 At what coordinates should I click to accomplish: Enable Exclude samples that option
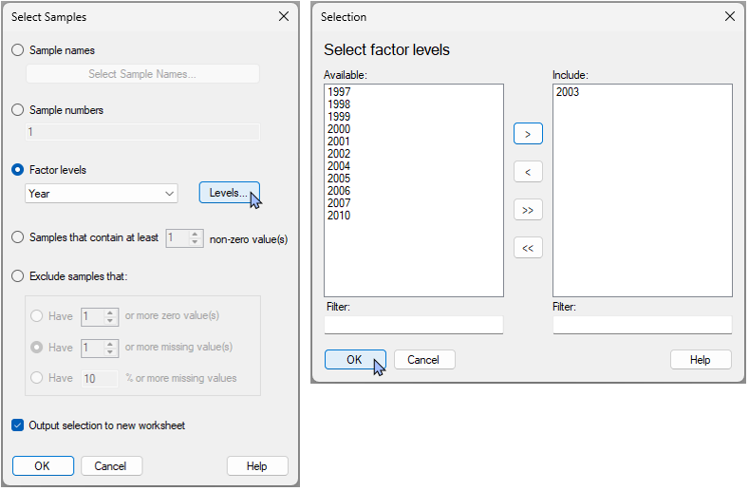click(18, 276)
